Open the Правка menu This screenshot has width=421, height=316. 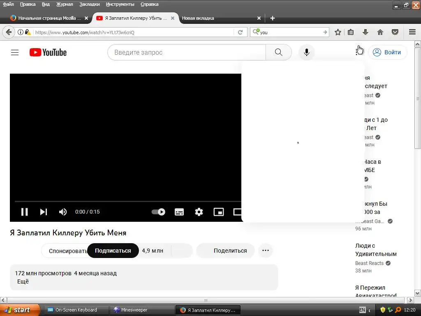tap(28, 4)
